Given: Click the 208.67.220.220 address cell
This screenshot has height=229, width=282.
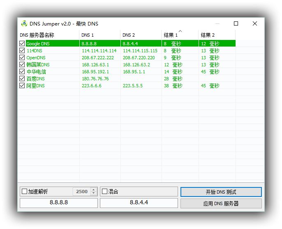Looking at the screenshot, I should (139, 58).
